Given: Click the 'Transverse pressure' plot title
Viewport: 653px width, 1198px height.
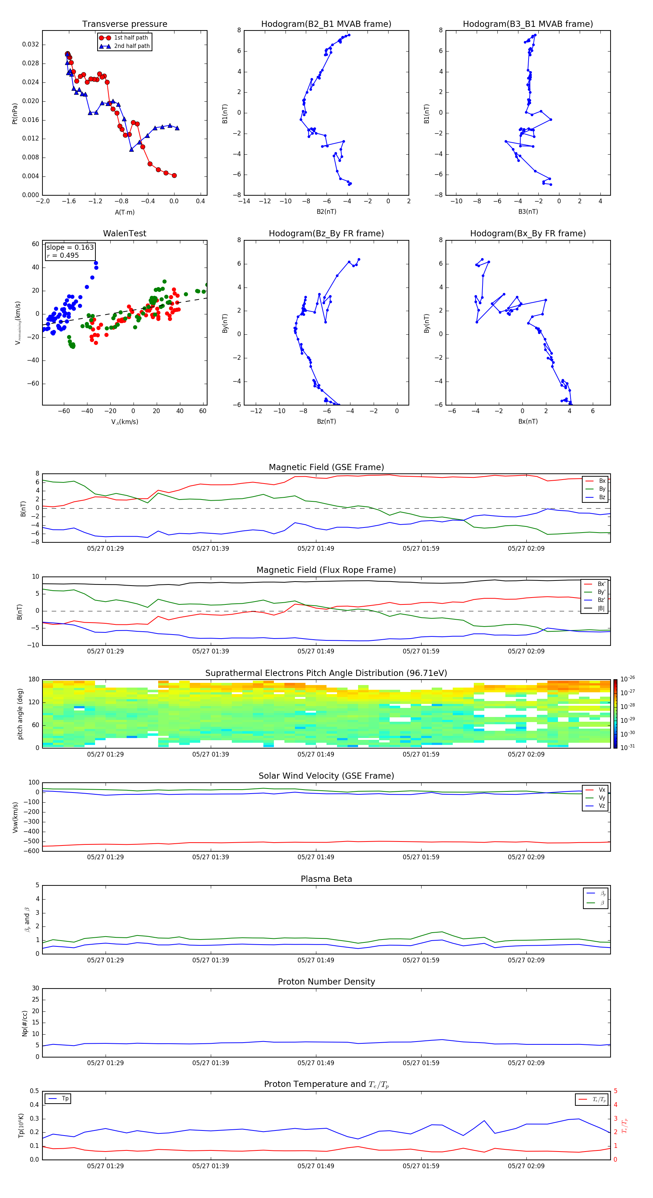Looking at the screenshot, I should (x=124, y=24).
